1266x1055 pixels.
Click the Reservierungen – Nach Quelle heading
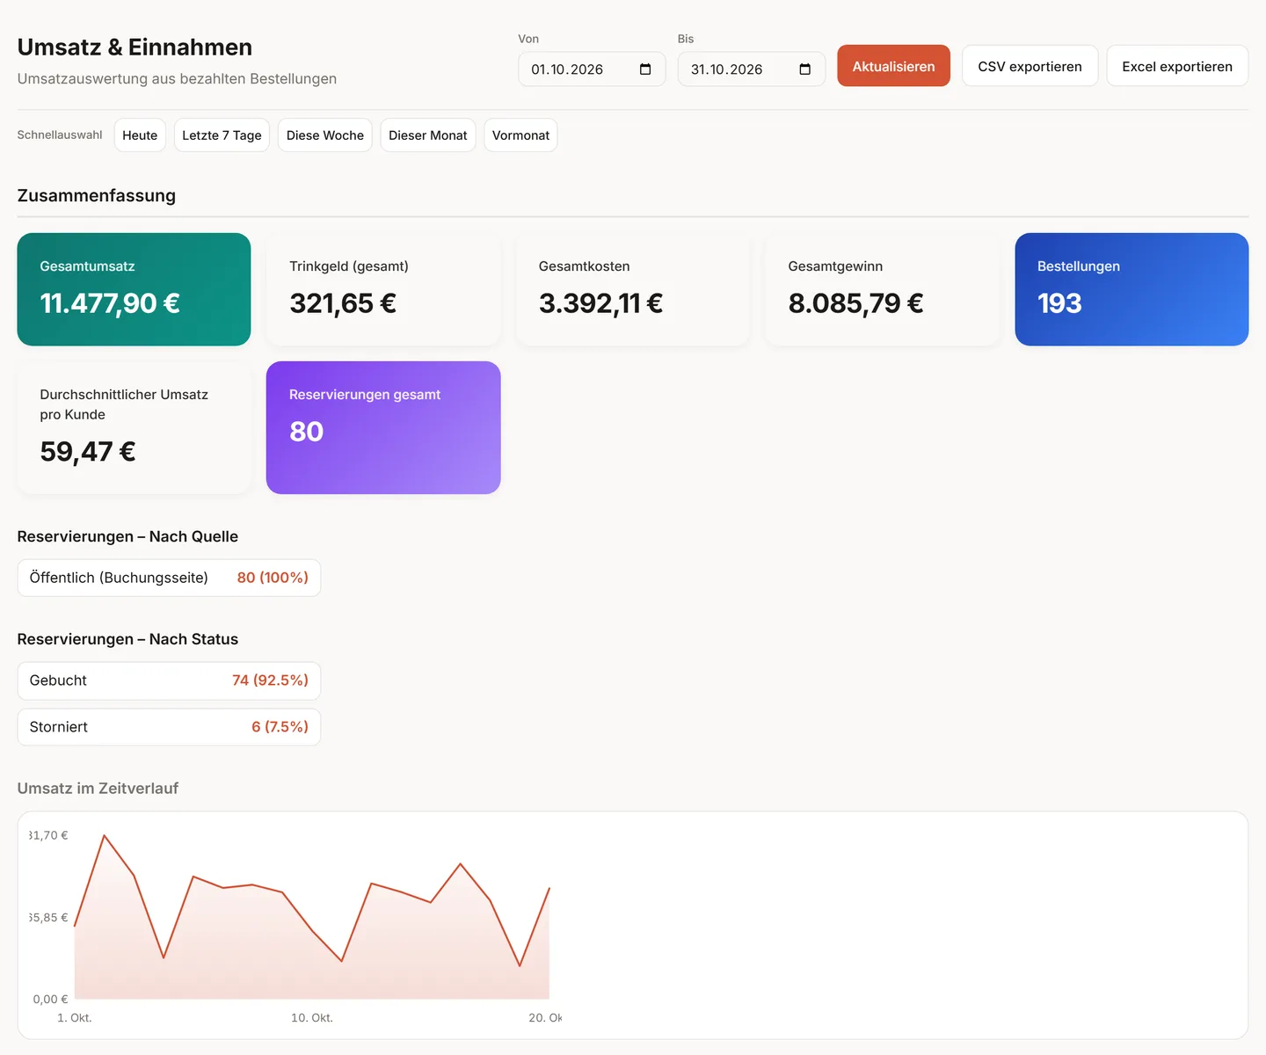tap(127, 536)
